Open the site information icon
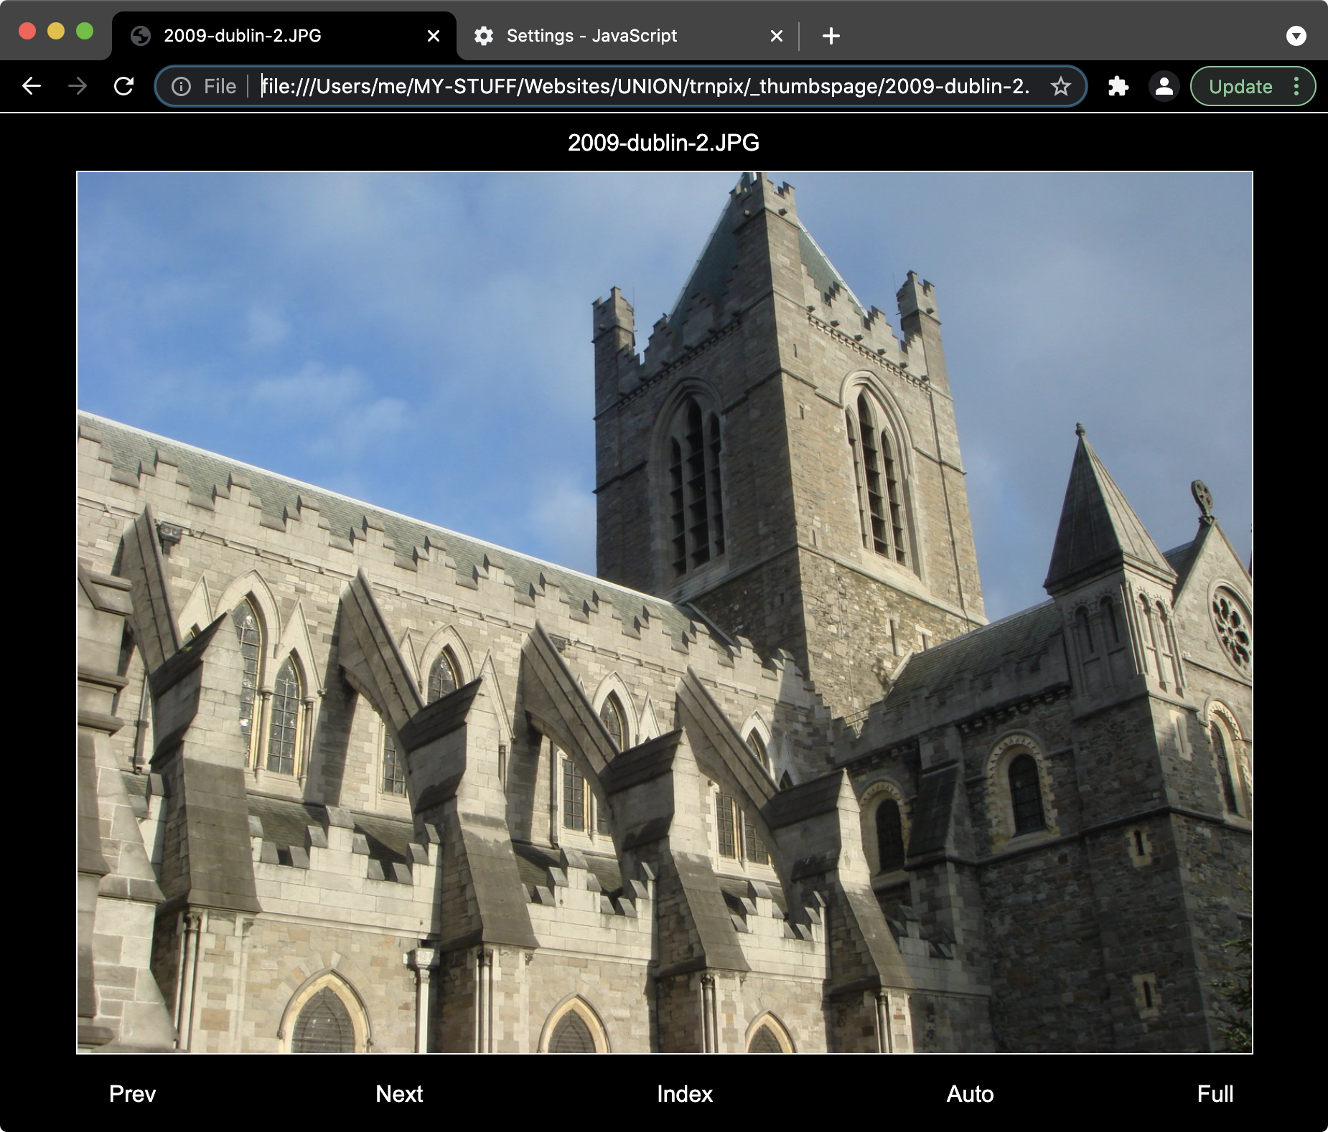 tap(182, 87)
